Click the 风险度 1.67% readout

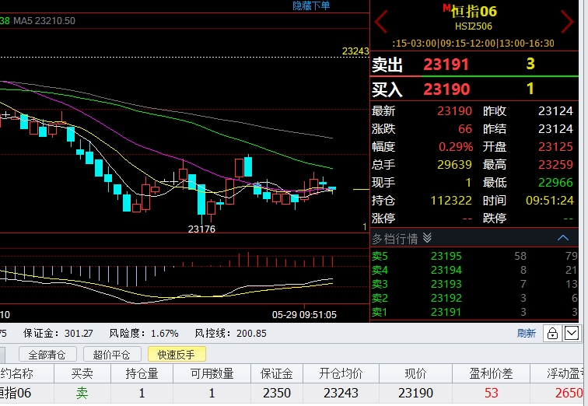(144, 333)
